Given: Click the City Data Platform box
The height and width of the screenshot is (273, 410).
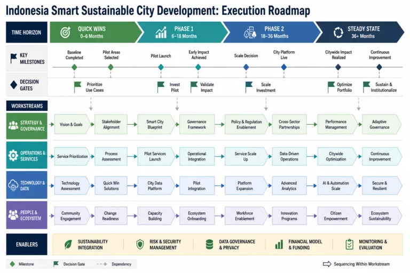Looking at the screenshot, I should 156,186.
